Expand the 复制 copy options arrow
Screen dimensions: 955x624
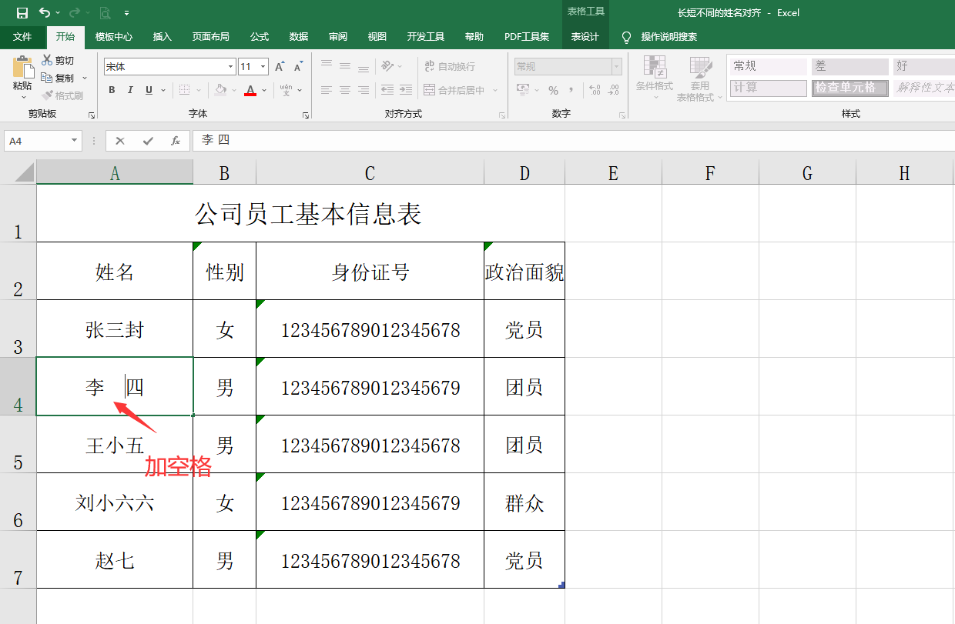[85, 78]
